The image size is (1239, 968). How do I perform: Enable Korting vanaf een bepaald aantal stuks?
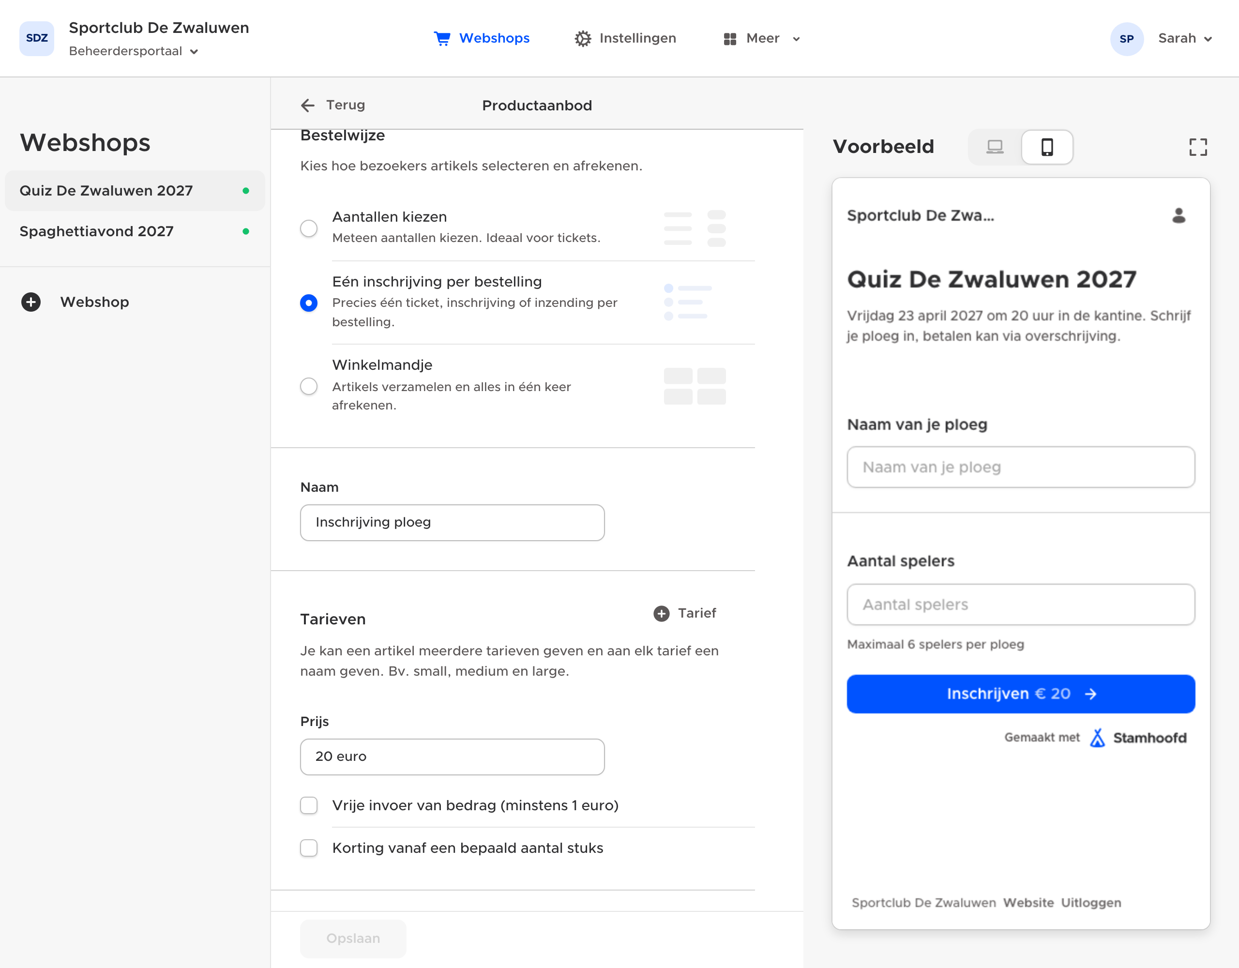[309, 847]
